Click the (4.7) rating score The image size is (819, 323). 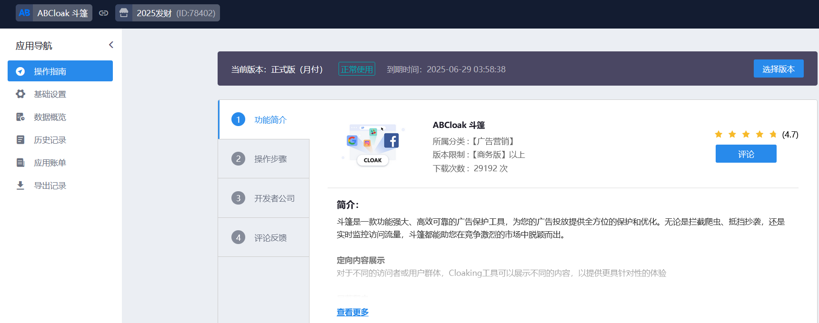[790, 135]
